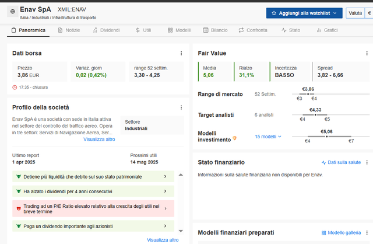
Task: Open the Dati sulla salute link
Action: pos(341,162)
